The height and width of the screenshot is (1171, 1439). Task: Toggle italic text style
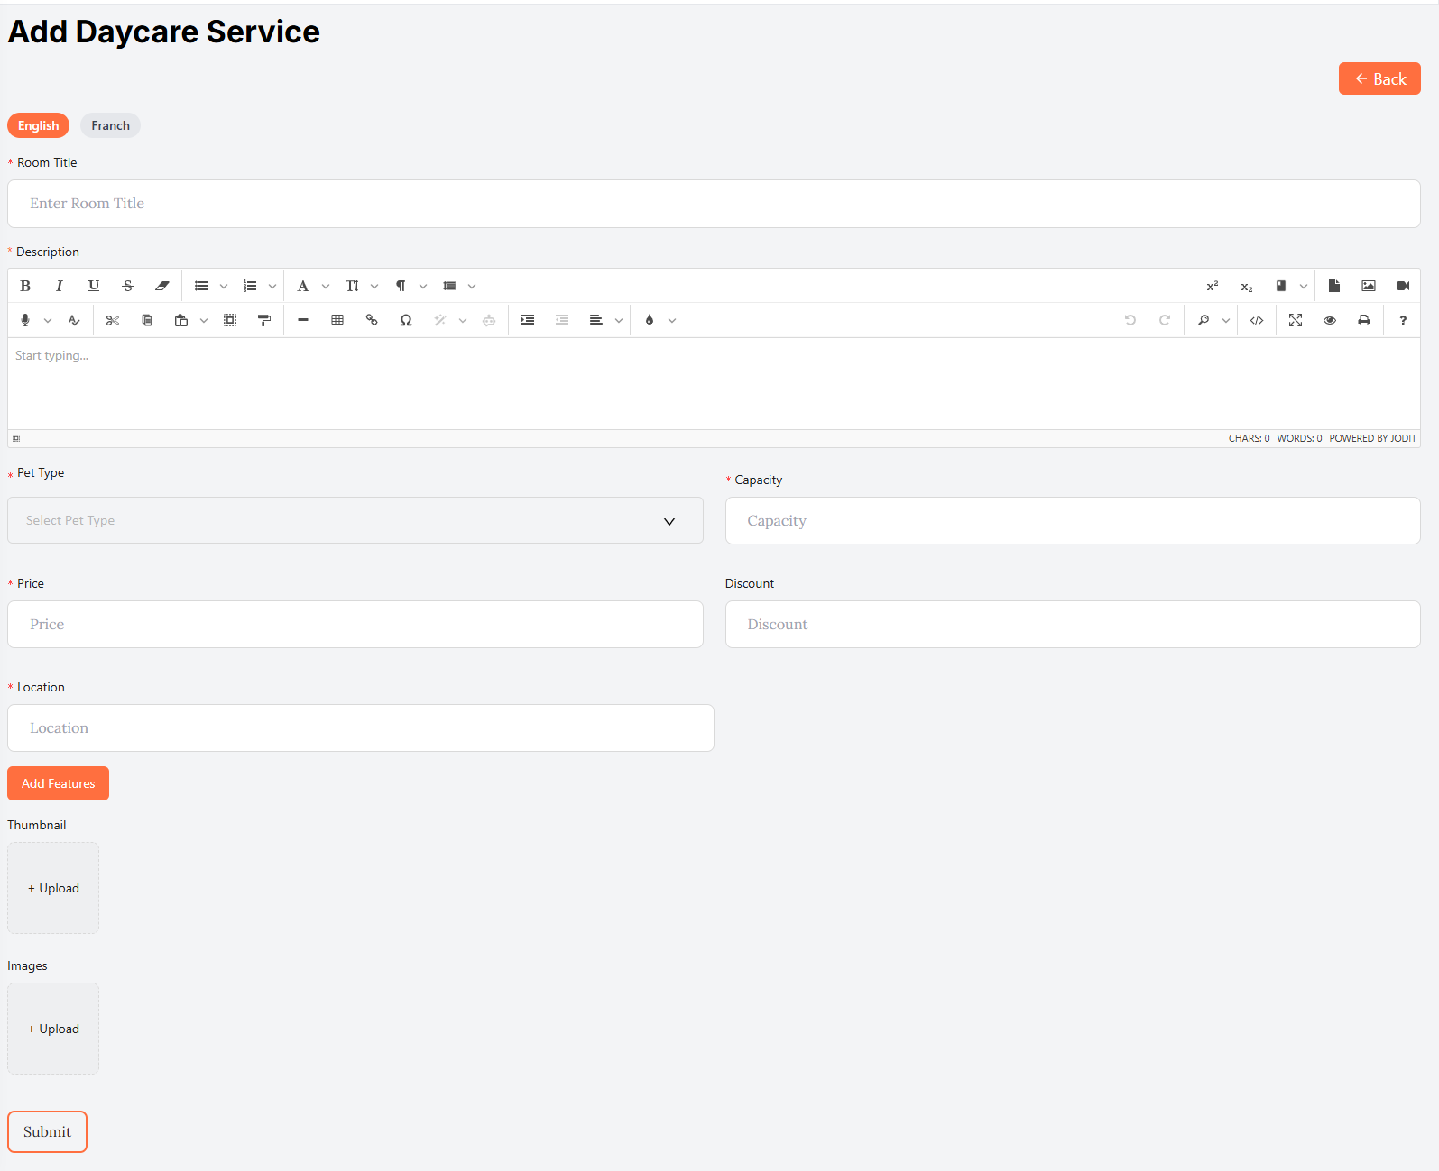click(x=60, y=286)
